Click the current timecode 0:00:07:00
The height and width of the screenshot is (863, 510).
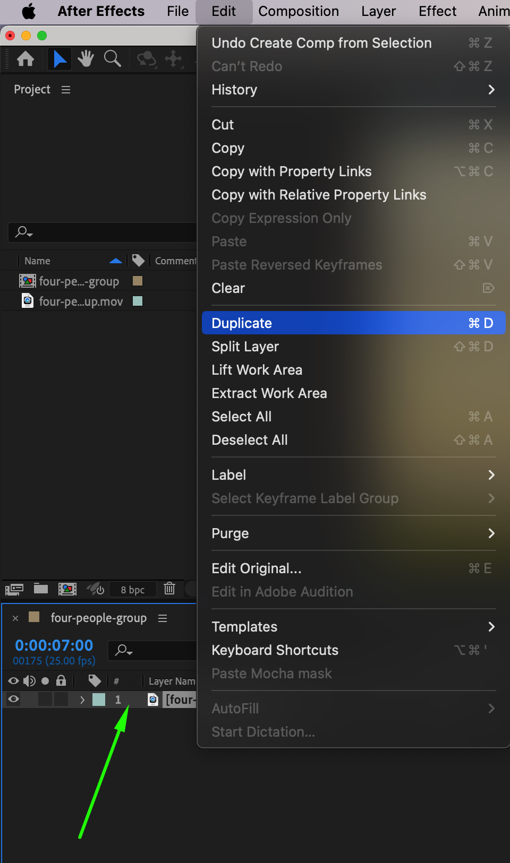pos(54,645)
